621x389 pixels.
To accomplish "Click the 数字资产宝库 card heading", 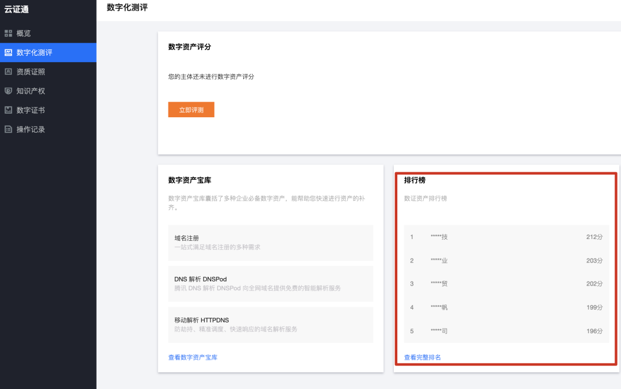I will [189, 180].
